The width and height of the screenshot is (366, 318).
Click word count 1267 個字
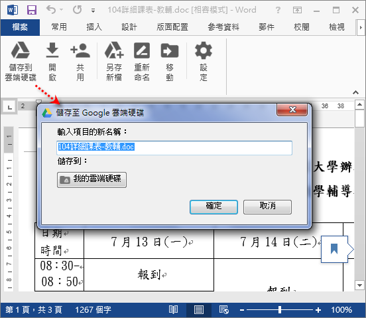[x=93, y=310]
